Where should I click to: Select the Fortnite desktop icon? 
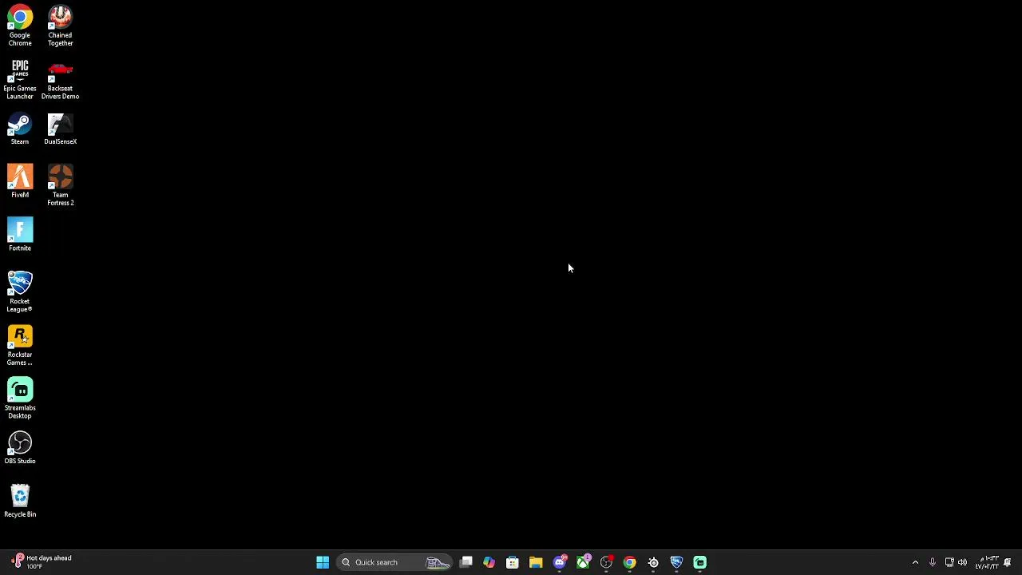(x=20, y=235)
